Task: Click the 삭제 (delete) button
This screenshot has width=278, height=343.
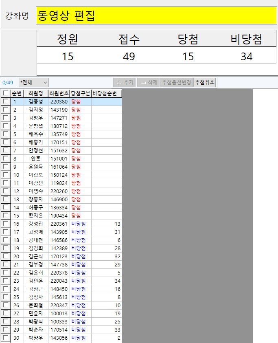Action: (149, 82)
